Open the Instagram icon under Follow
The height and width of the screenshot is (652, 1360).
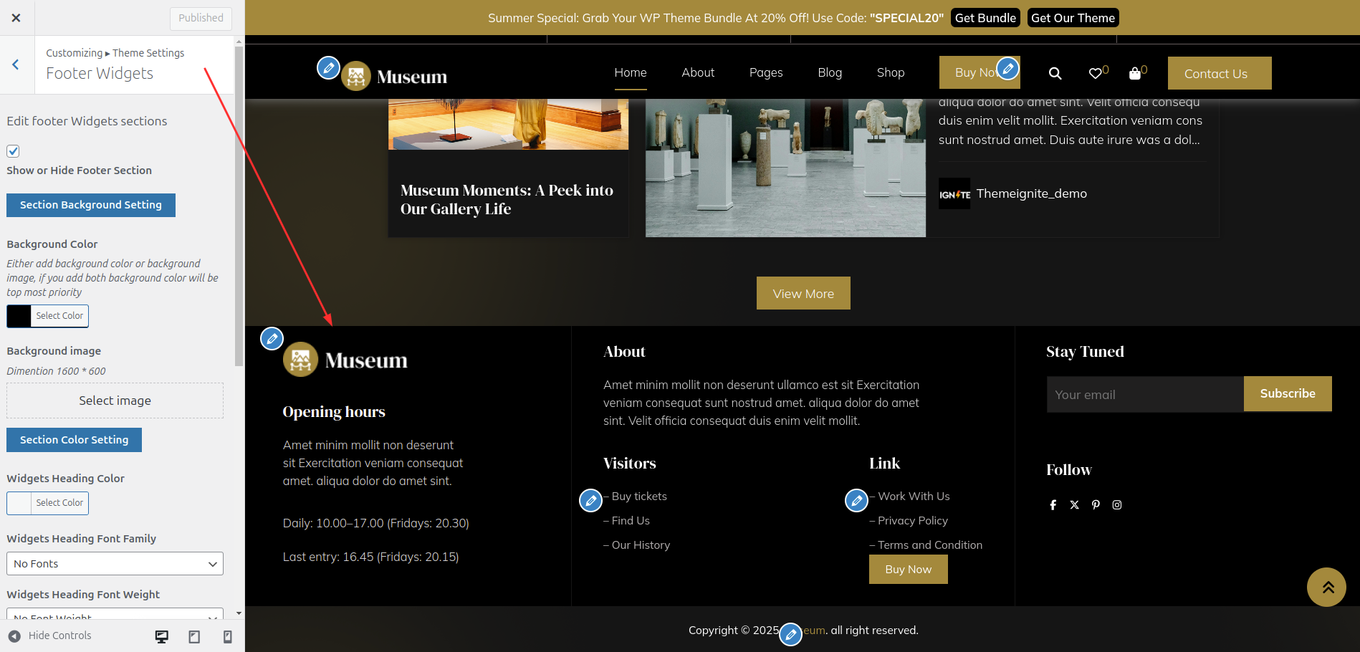pyautogui.click(x=1117, y=504)
